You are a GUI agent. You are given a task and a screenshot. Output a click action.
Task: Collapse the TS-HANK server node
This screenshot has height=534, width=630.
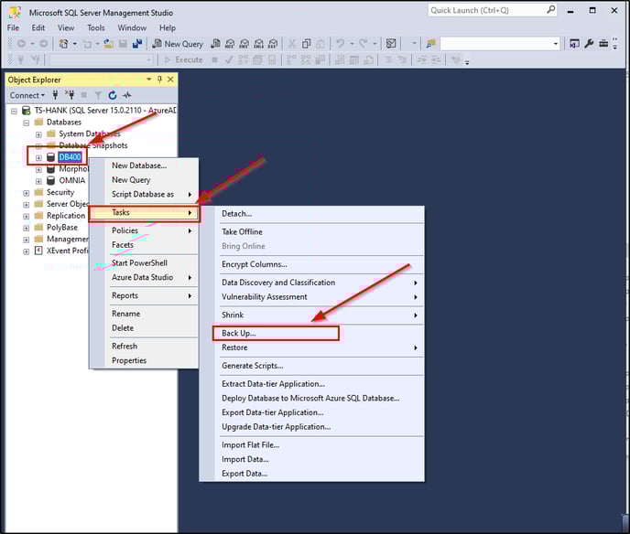click(x=14, y=112)
